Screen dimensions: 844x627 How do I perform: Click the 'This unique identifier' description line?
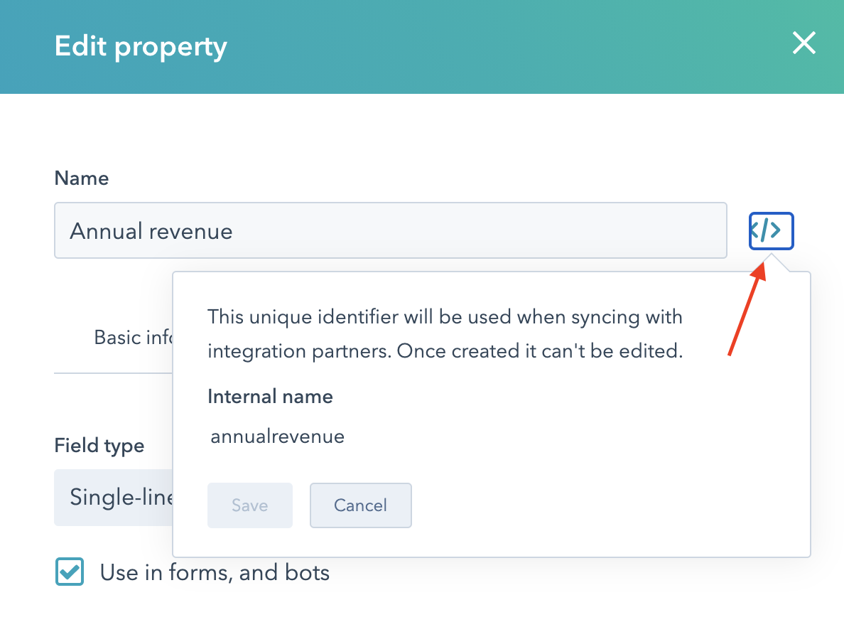445,316
